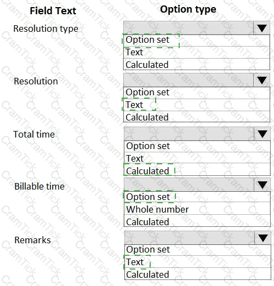Select Option set for Total time
The width and height of the screenshot is (274, 286).
point(197,146)
